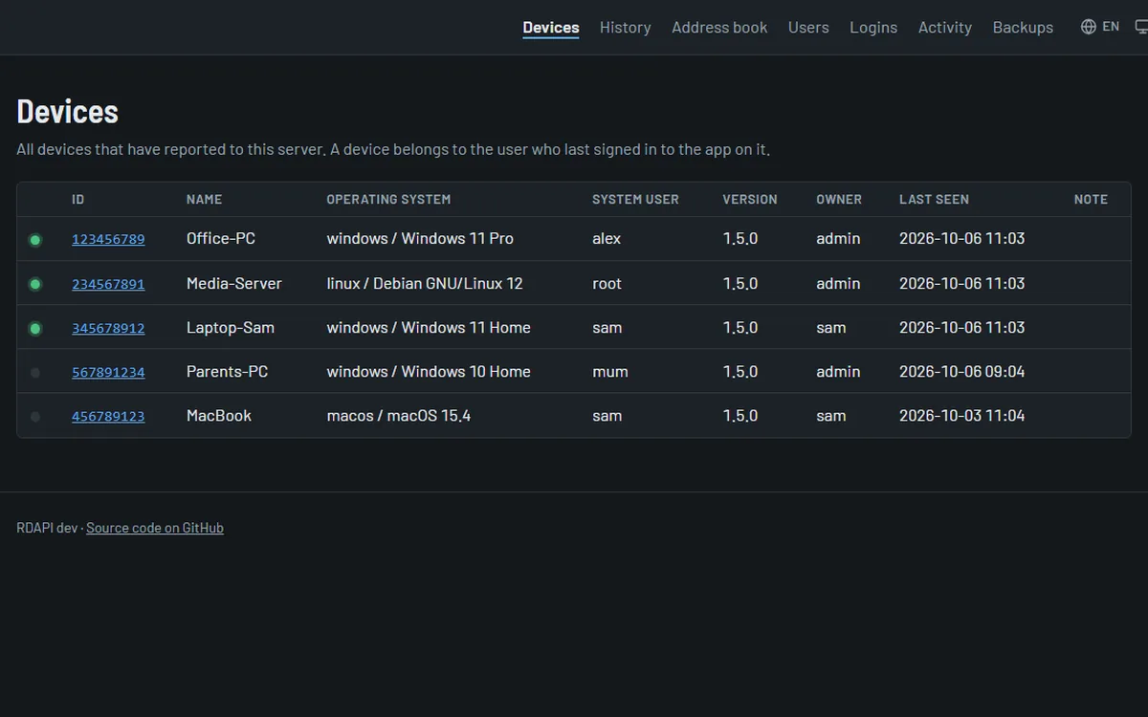1148x717 pixels.
Task: Click the Laptop-Sam device name
Action: coord(231,327)
